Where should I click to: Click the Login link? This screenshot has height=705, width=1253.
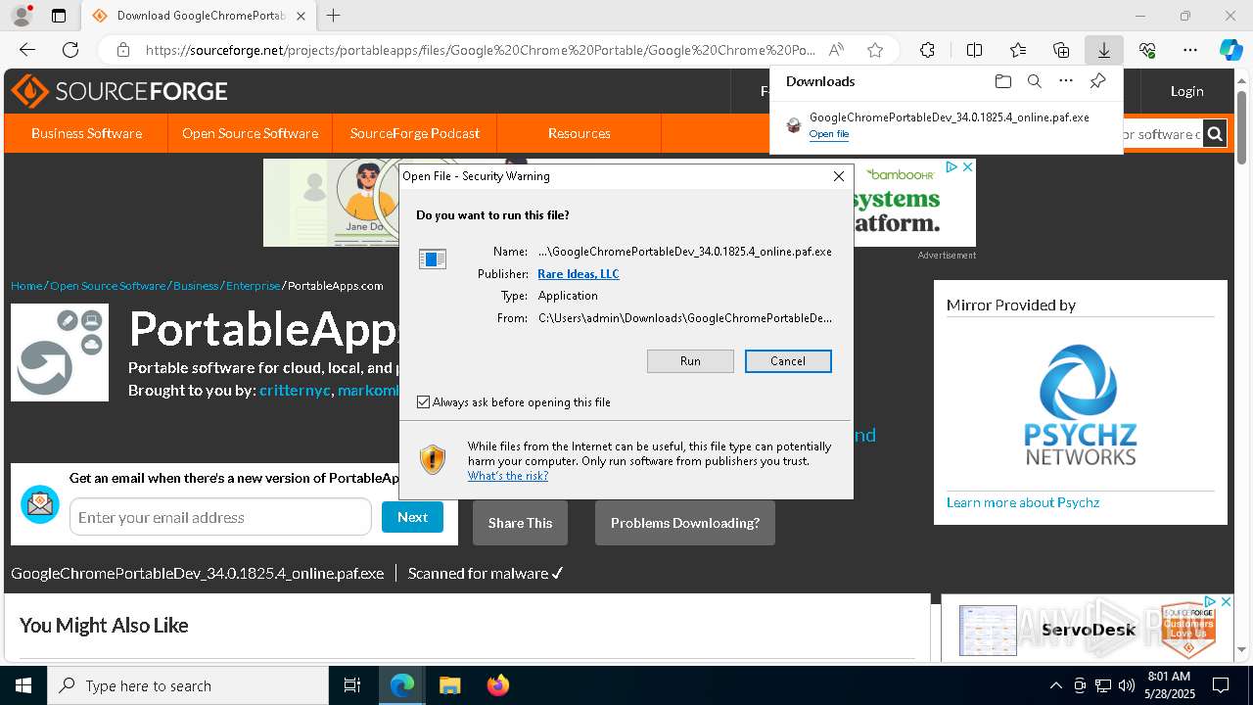tap(1187, 91)
